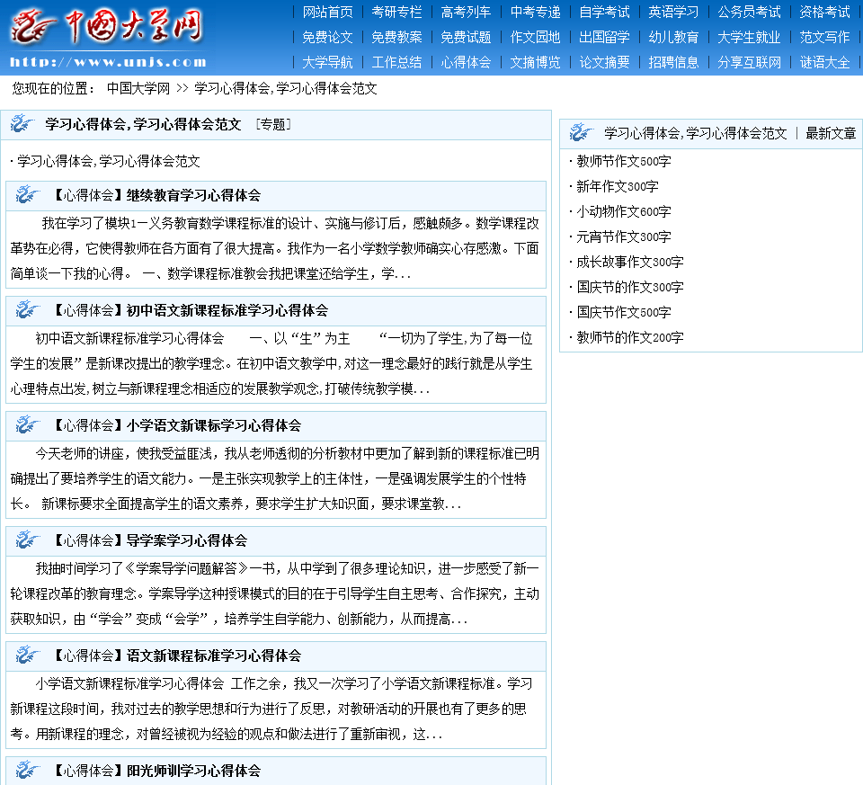Go to 公务员考试 section
The image size is (863, 785).
coord(749,12)
